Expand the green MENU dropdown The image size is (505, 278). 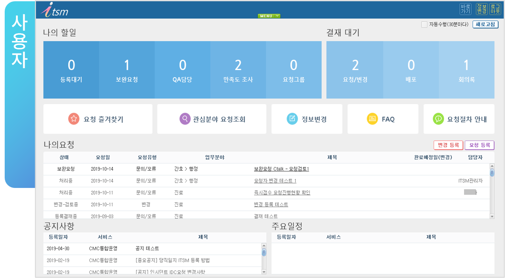click(269, 16)
